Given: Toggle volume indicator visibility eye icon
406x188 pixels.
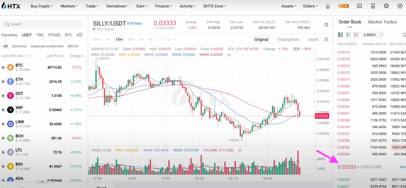Looking at the screenshot, I should (x=240, y=150).
